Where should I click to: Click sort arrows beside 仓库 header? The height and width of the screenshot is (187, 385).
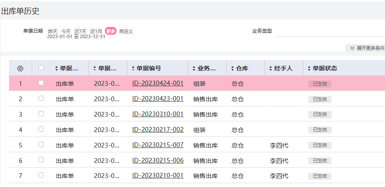[x=232, y=68]
